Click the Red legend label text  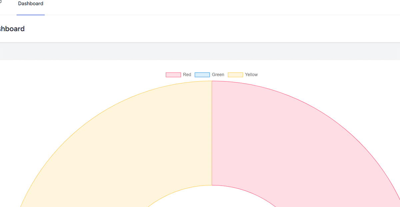click(187, 75)
